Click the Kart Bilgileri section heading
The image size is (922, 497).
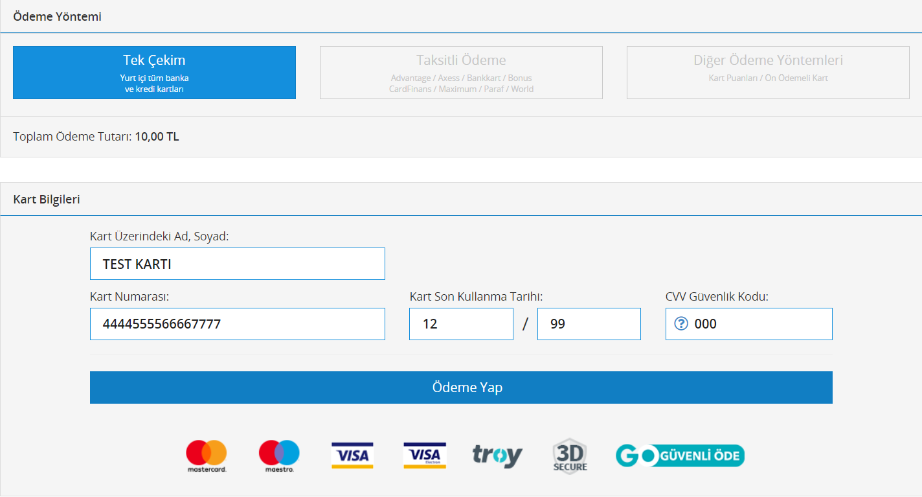click(47, 199)
